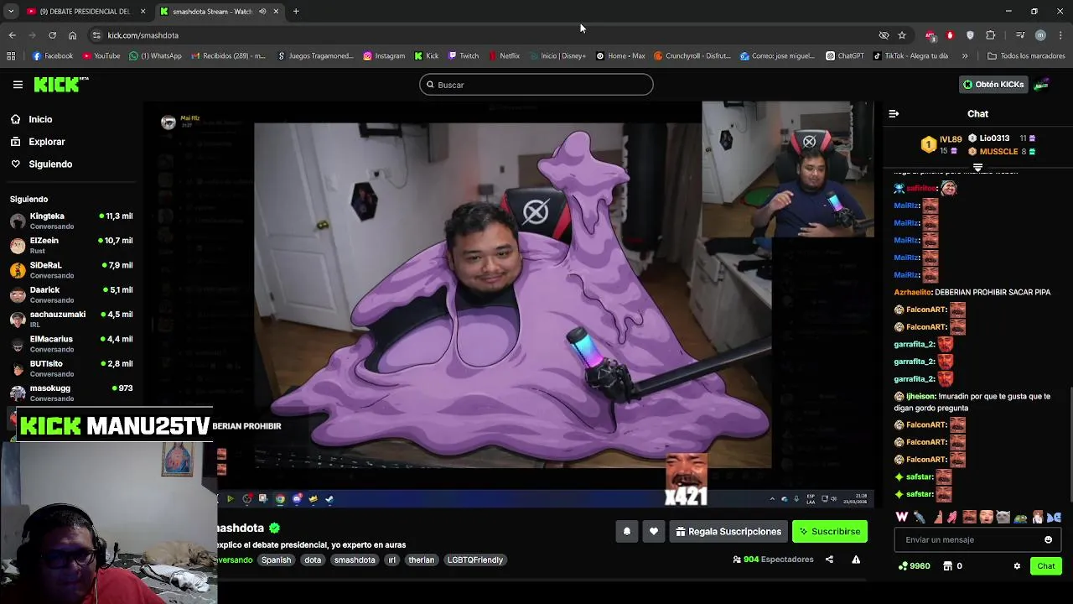Open the emoji picker in chat input

(1048, 539)
